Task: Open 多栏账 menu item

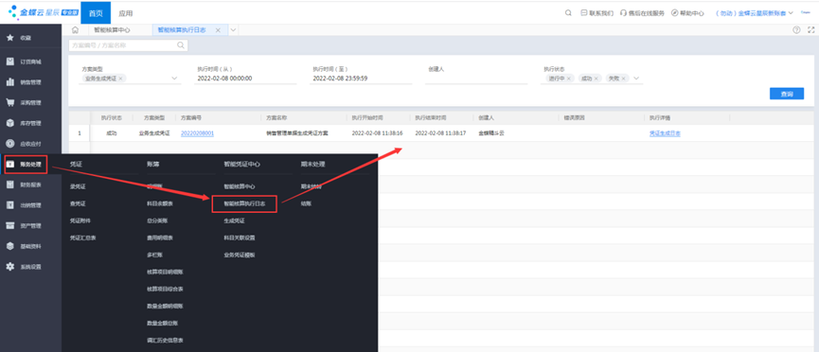Action: pos(153,255)
